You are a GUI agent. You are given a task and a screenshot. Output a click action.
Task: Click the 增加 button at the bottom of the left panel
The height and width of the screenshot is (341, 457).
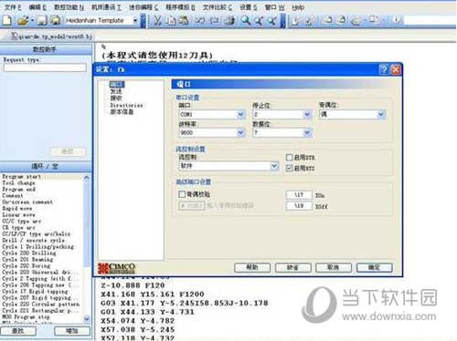pyautogui.click(x=72, y=331)
